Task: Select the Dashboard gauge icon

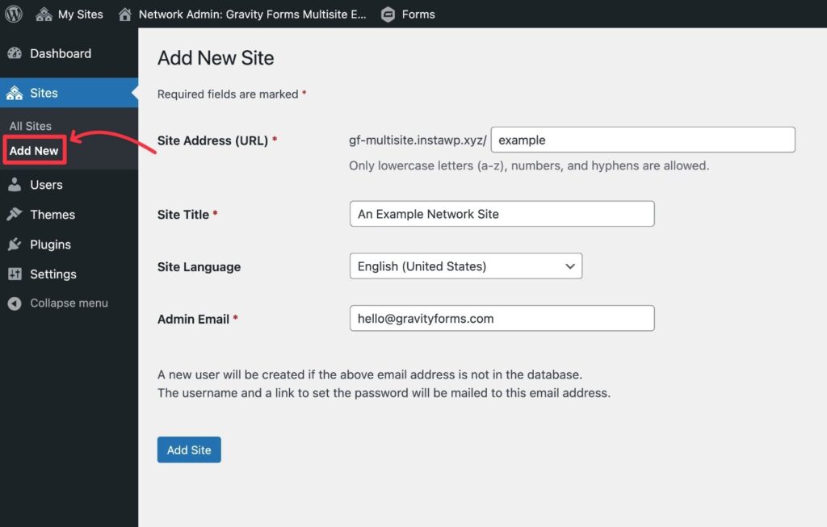Action: pyautogui.click(x=16, y=52)
